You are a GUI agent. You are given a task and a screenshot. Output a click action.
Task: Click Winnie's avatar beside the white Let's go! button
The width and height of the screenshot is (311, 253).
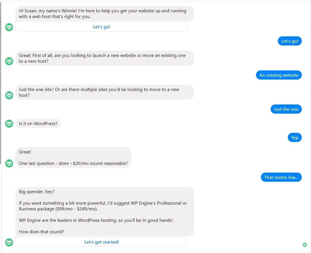pyautogui.click(x=9, y=27)
